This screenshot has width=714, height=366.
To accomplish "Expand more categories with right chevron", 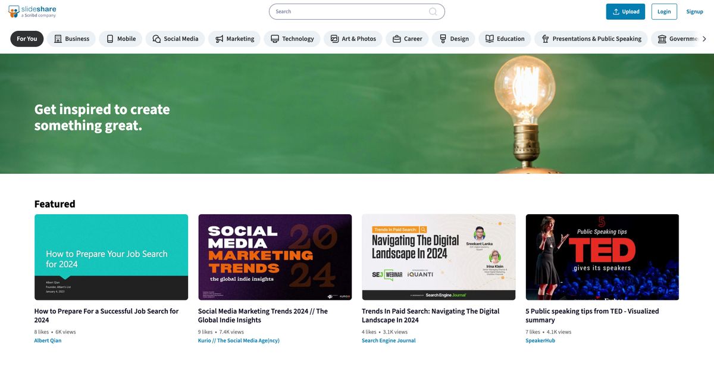I will click(x=704, y=39).
